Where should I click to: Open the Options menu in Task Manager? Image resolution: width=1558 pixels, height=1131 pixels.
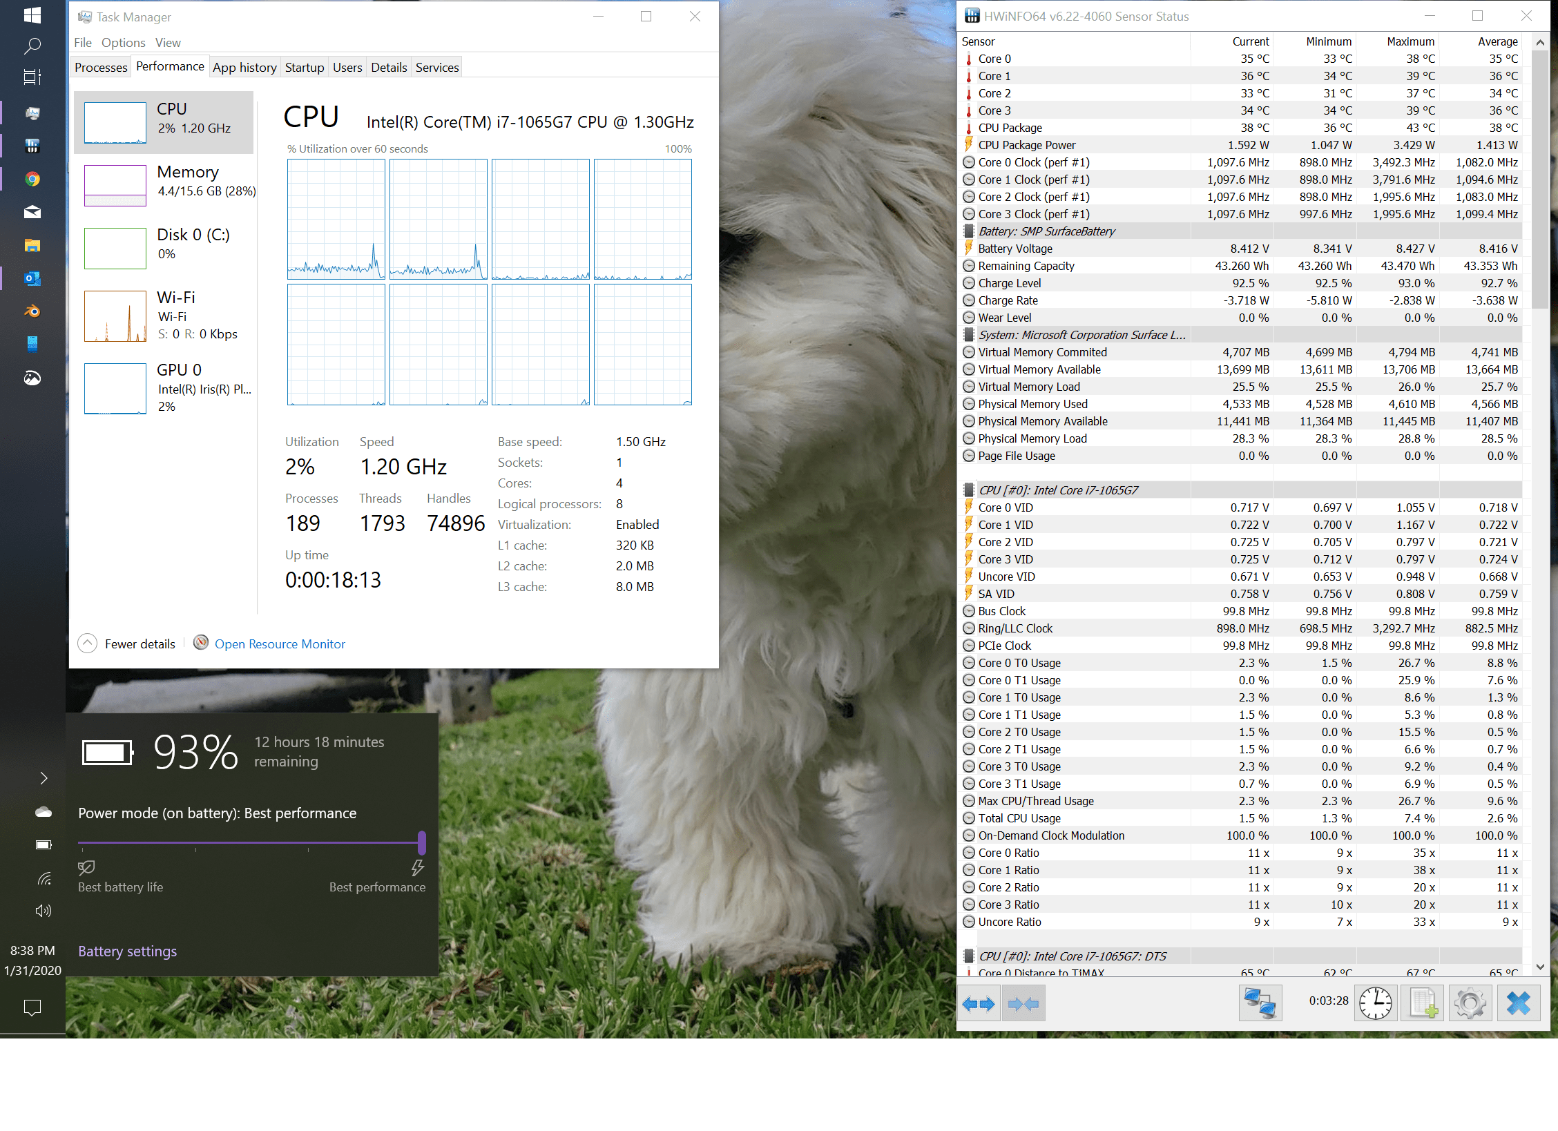pyautogui.click(x=123, y=43)
